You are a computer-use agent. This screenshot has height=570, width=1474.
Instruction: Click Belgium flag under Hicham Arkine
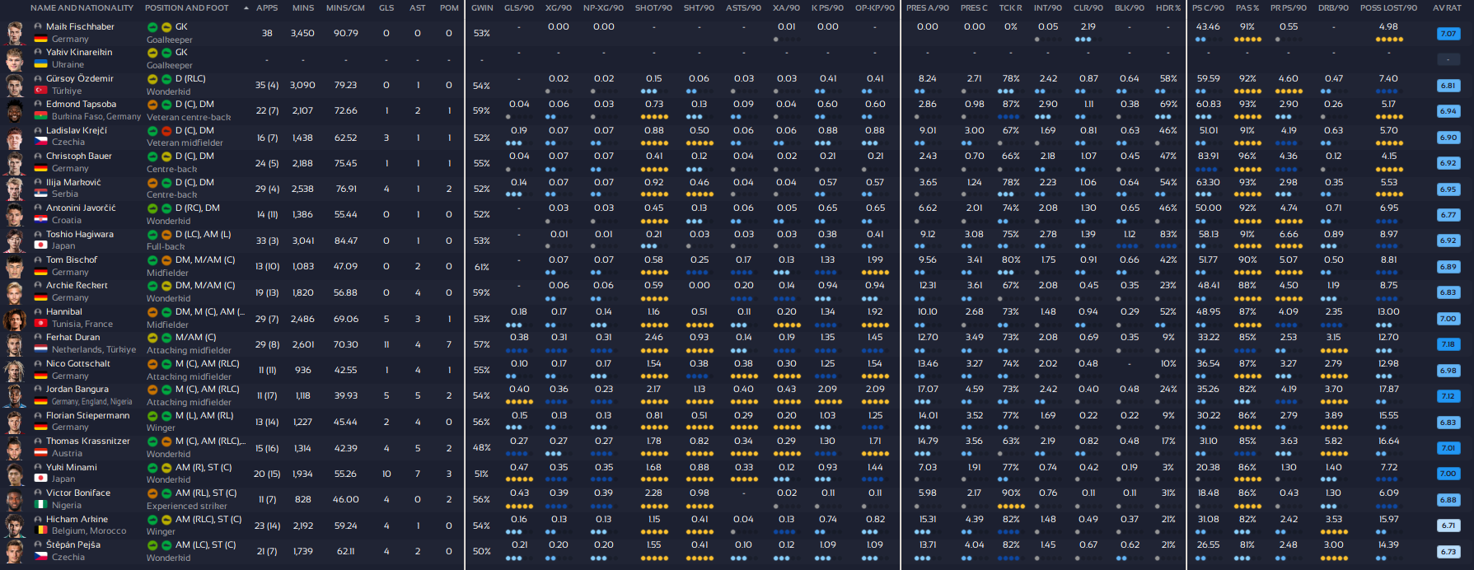click(40, 530)
